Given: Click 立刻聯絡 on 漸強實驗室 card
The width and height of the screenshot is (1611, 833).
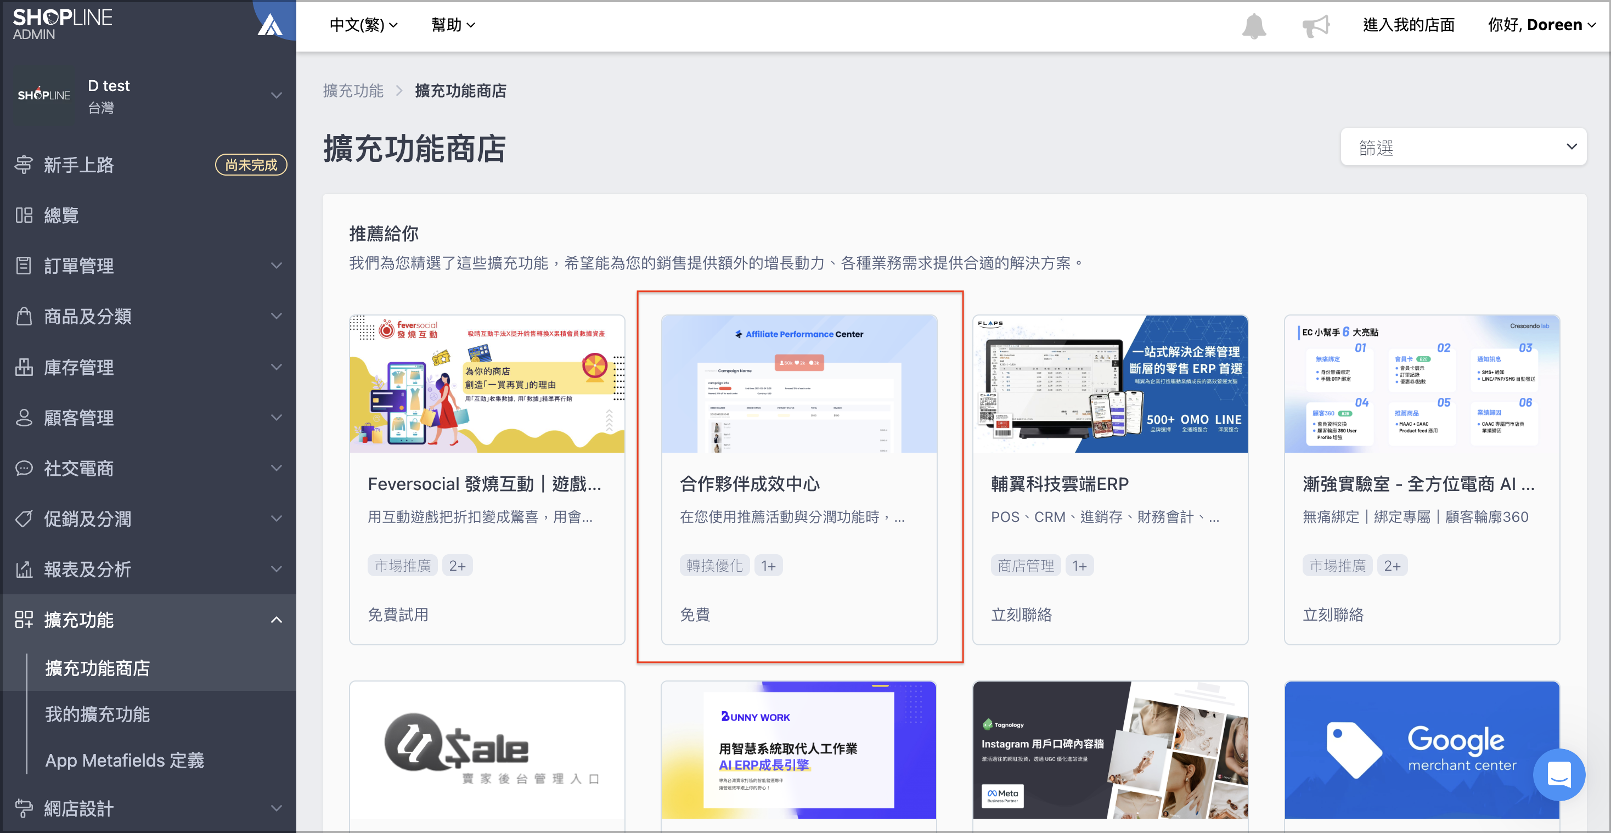Looking at the screenshot, I should point(1333,615).
